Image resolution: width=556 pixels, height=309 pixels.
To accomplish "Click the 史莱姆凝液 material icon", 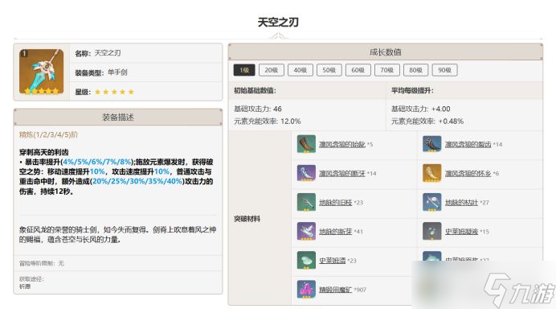I will [432, 231].
